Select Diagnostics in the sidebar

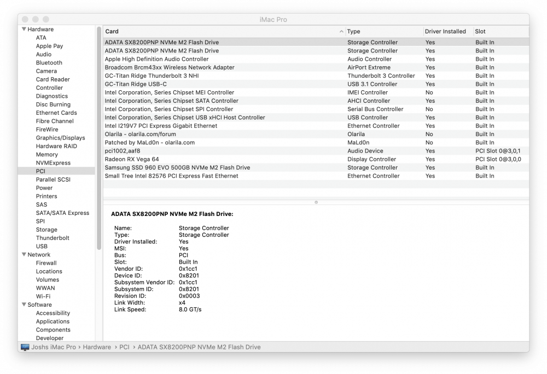(x=52, y=96)
